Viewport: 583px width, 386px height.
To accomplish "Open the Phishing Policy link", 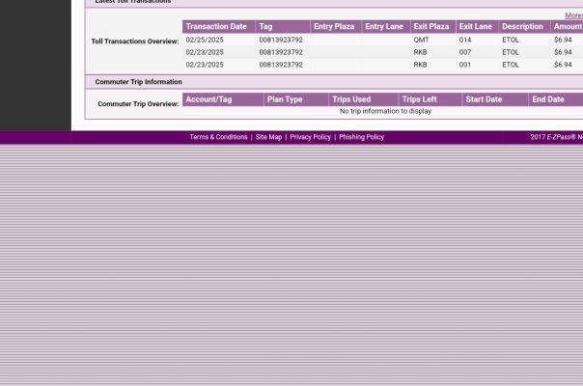I will (x=361, y=137).
